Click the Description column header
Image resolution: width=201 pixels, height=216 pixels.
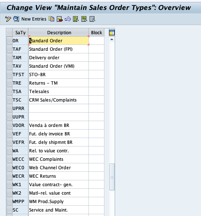coord(59,33)
